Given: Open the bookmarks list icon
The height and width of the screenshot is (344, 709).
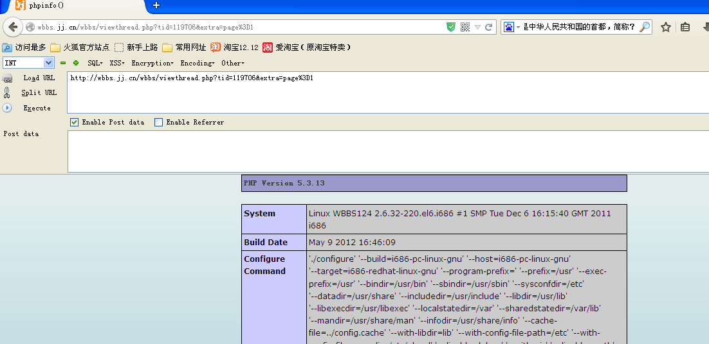Looking at the screenshot, I should tap(685, 27).
